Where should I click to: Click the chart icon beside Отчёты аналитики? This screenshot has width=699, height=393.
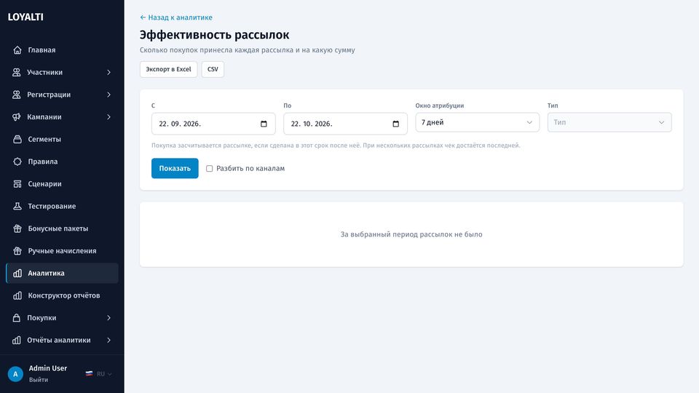pyautogui.click(x=17, y=340)
